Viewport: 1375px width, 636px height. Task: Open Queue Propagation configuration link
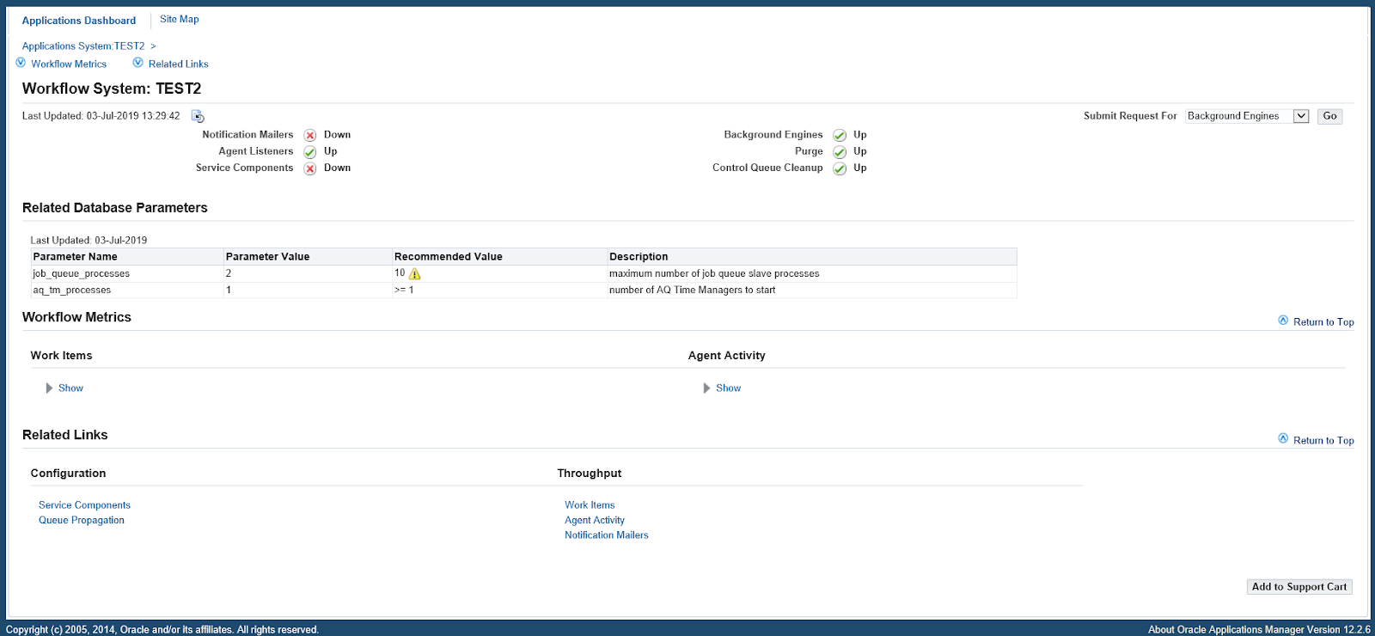point(82,520)
